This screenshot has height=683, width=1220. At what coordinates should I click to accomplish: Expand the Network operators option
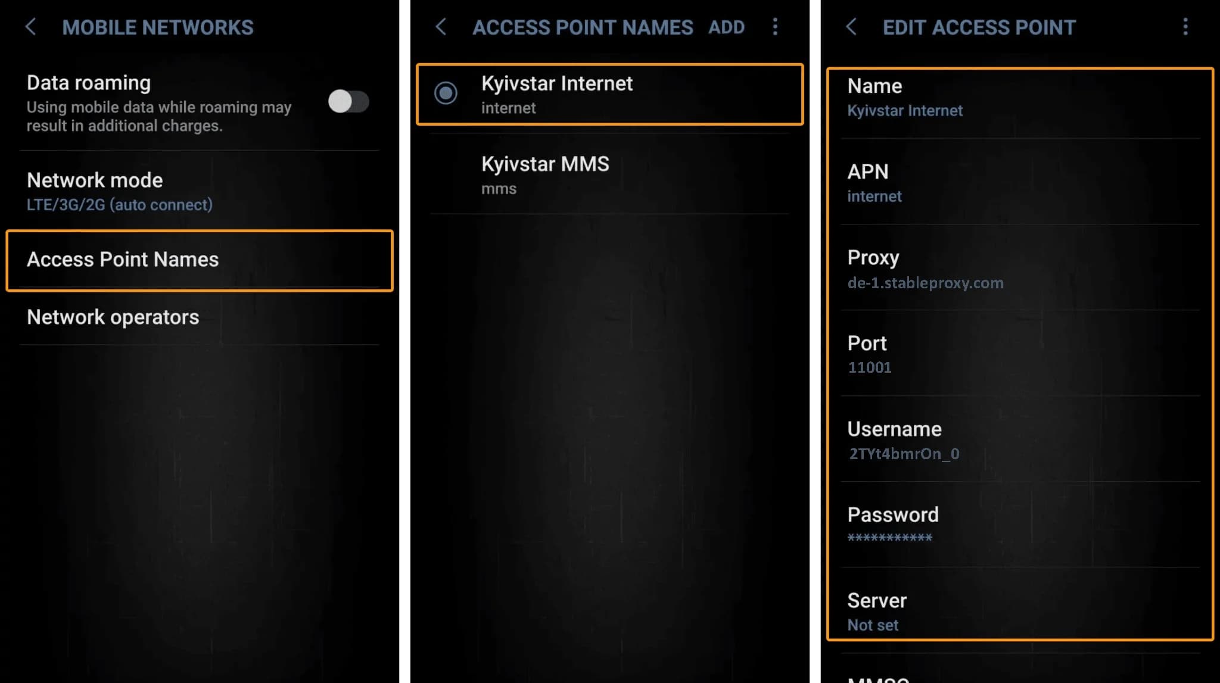113,317
